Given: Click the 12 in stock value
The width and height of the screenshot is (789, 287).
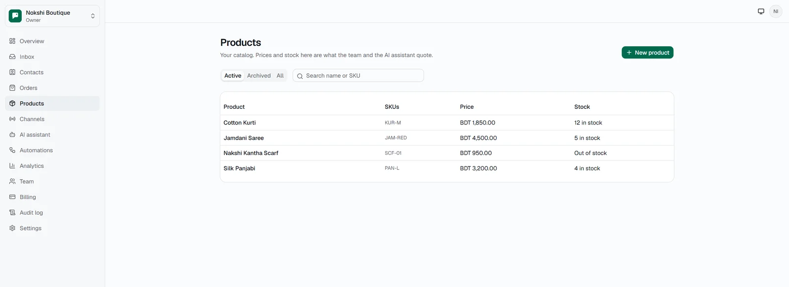Looking at the screenshot, I should (x=588, y=123).
